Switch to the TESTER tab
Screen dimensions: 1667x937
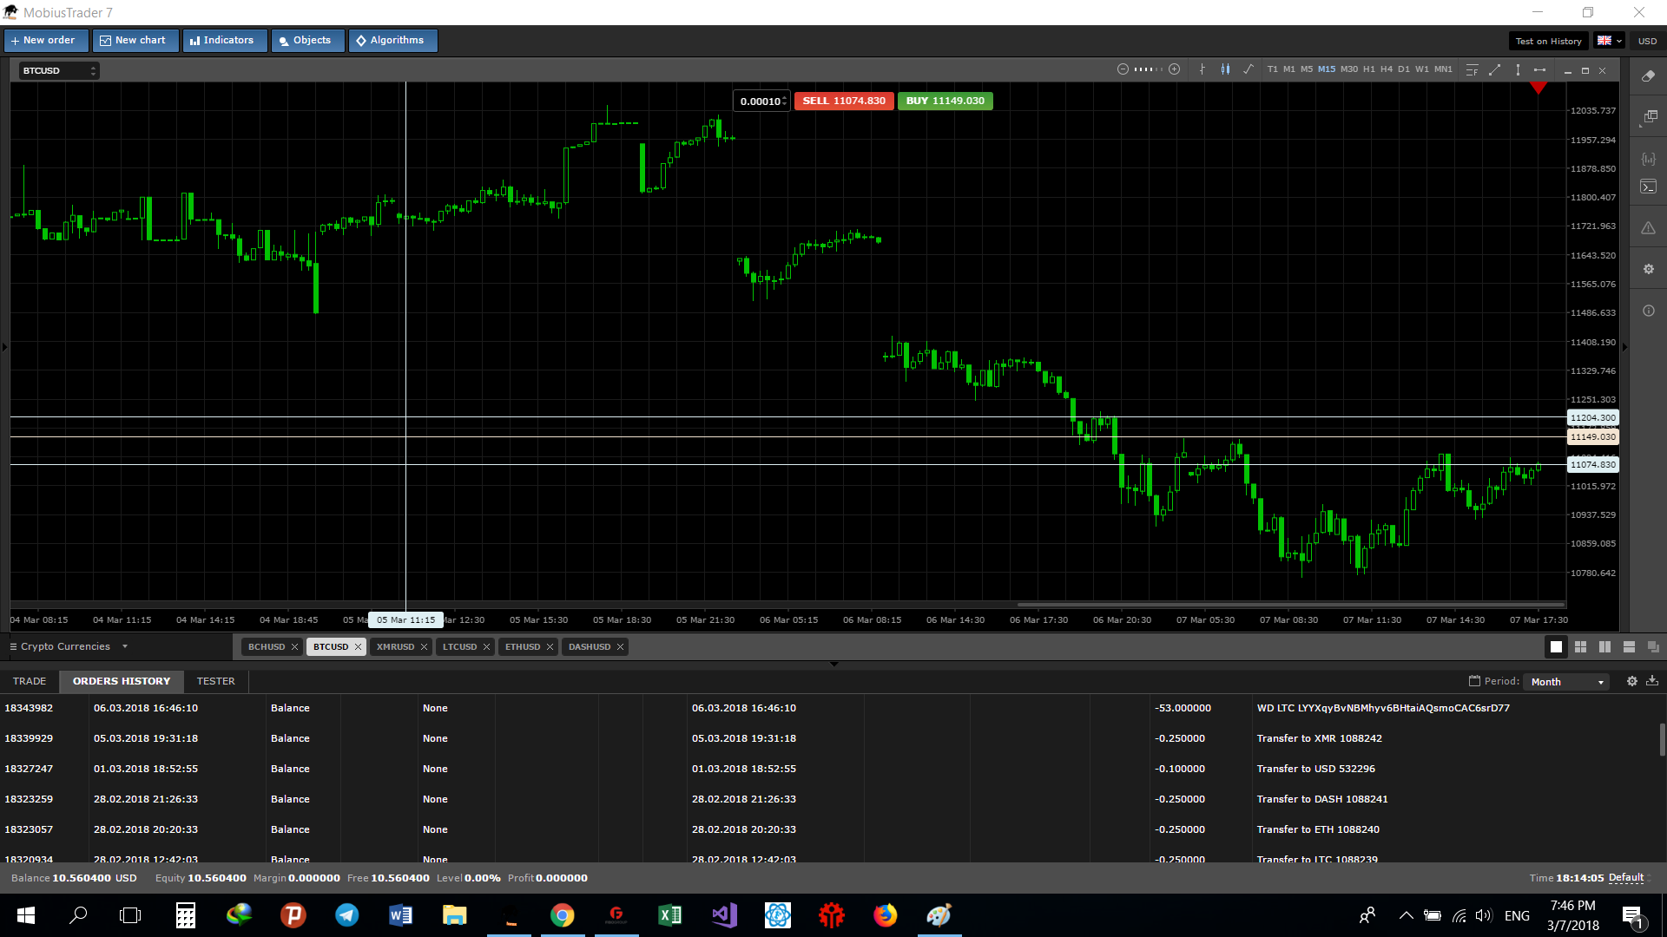(x=215, y=681)
